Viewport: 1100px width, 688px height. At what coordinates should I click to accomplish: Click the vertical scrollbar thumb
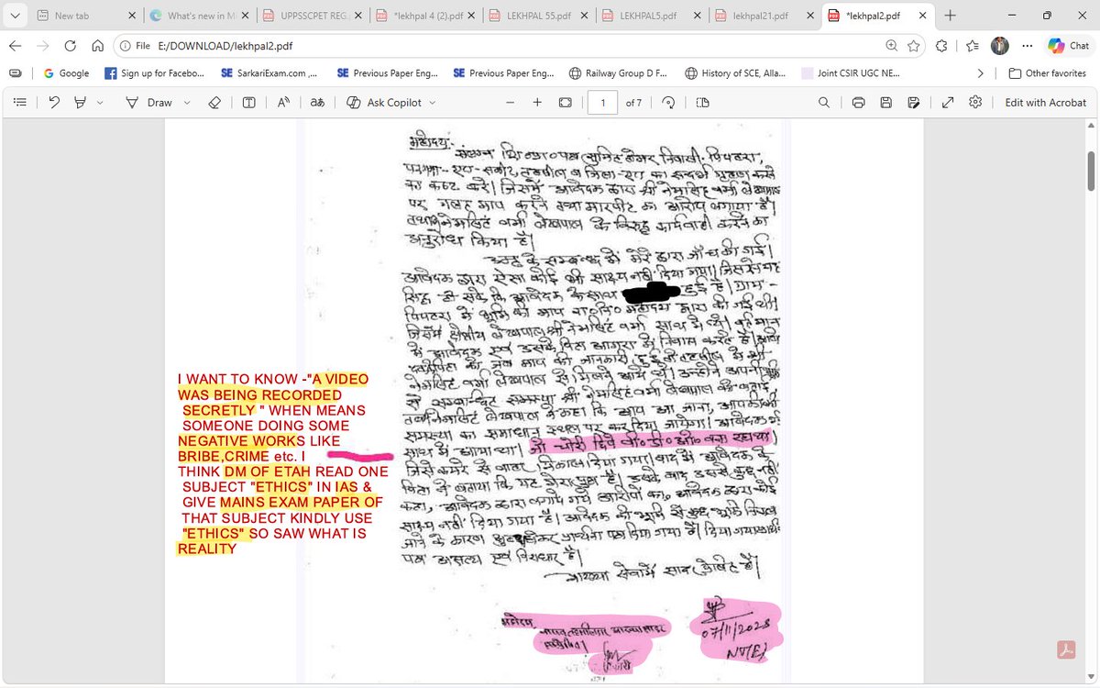(x=1091, y=171)
